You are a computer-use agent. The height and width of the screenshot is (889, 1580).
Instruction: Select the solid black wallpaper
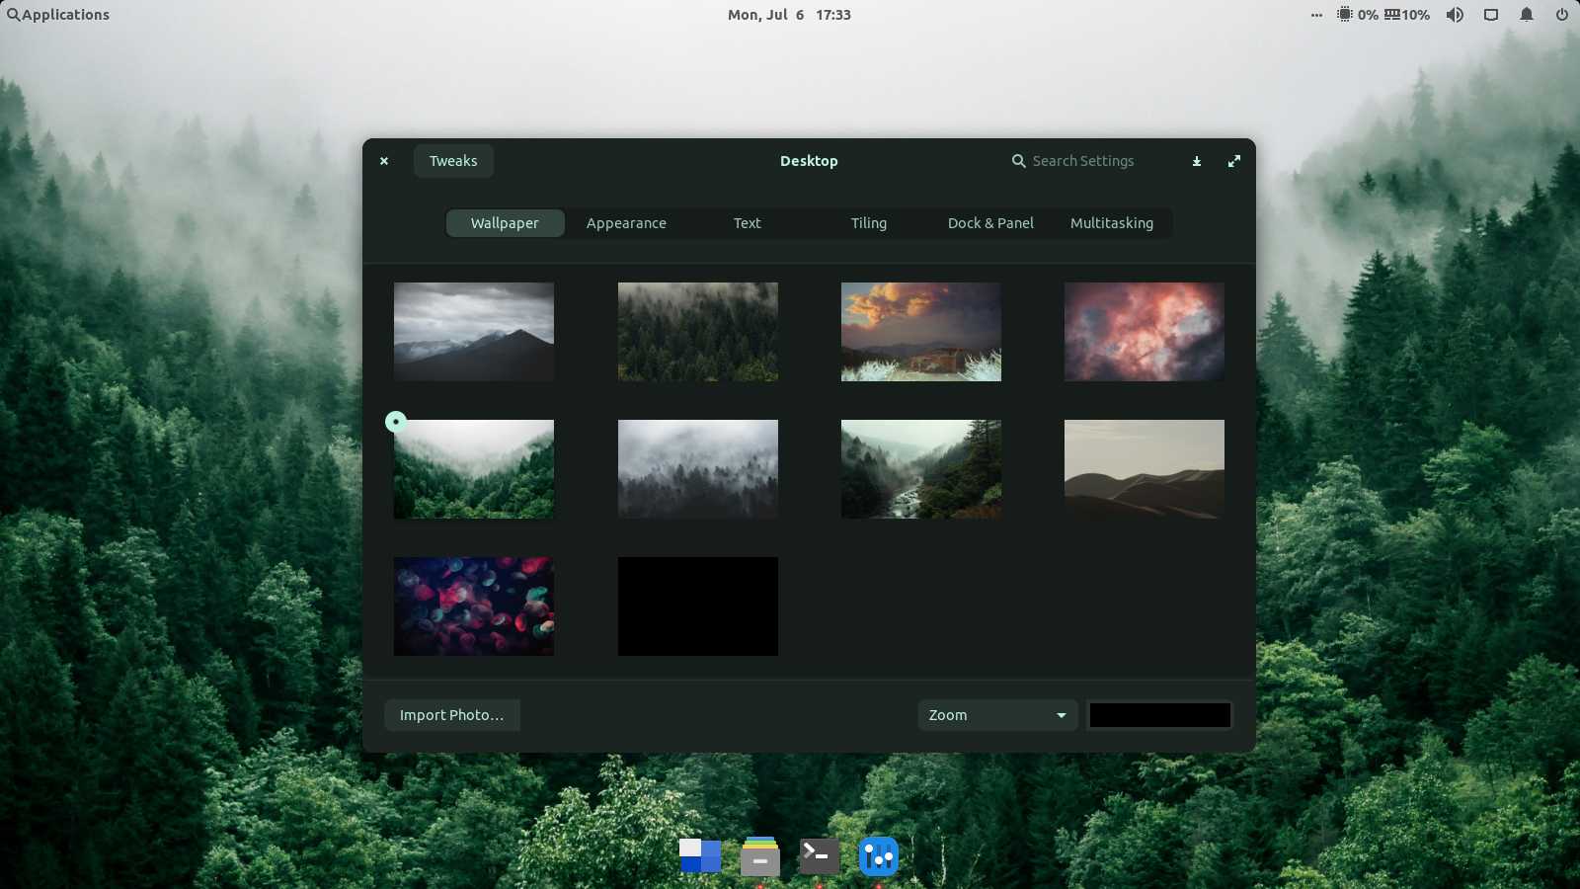(698, 606)
